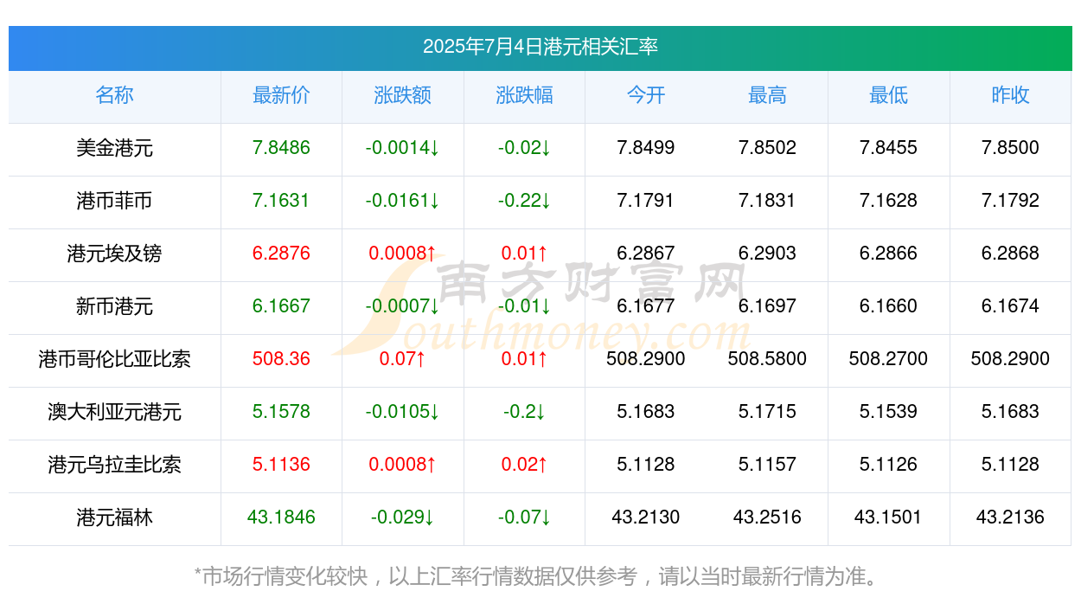Click high value 7.8502

767,148
